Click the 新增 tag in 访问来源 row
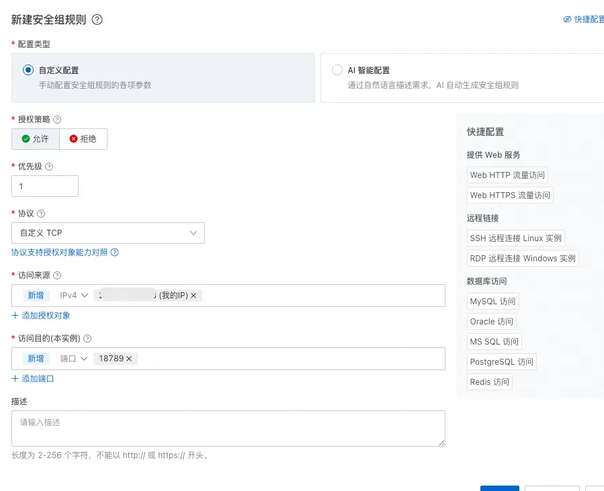 (x=36, y=296)
